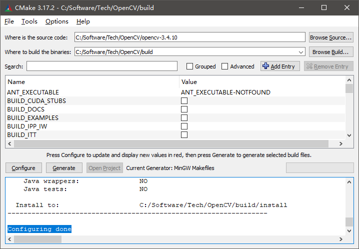The height and width of the screenshot is (249, 359).
Task: Open the File menu
Action: tap(9, 21)
